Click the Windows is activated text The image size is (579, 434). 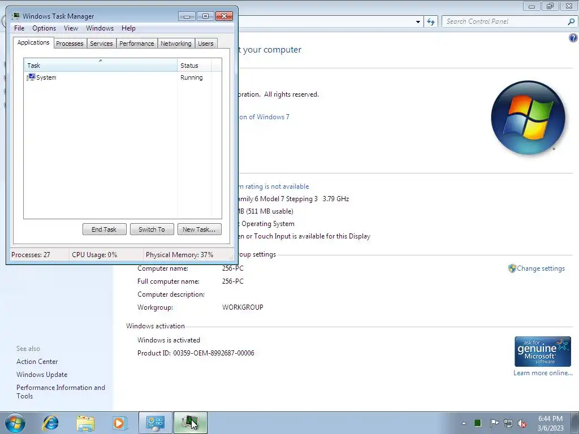click(168, 340)
